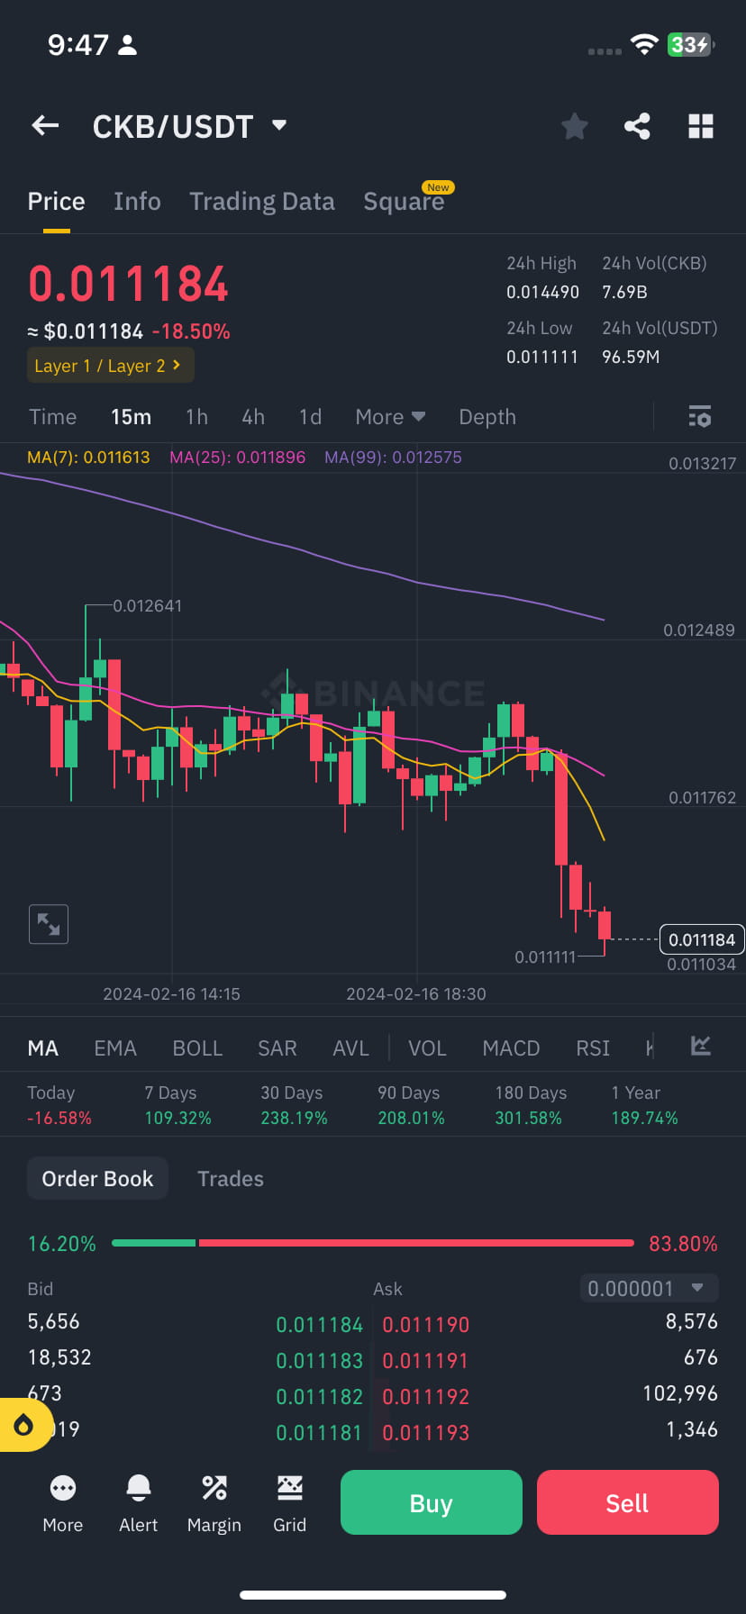This screenshot has height=1614, width=746.
Task: Select the MACD indicator
Action: 511,1047
